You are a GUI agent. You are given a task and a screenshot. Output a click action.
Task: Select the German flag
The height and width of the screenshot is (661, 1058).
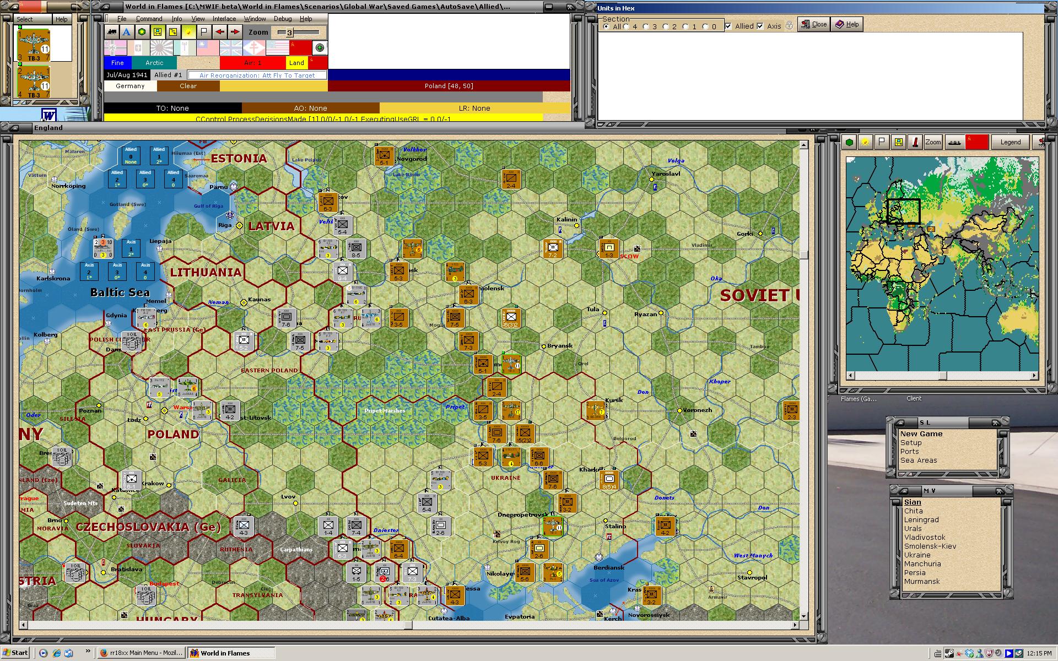coord(115,48)
